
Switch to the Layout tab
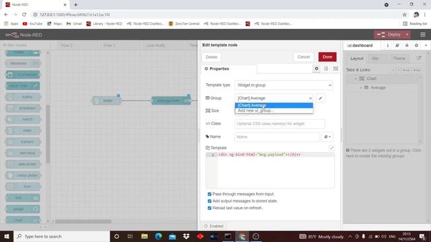(x=357, y=58)
